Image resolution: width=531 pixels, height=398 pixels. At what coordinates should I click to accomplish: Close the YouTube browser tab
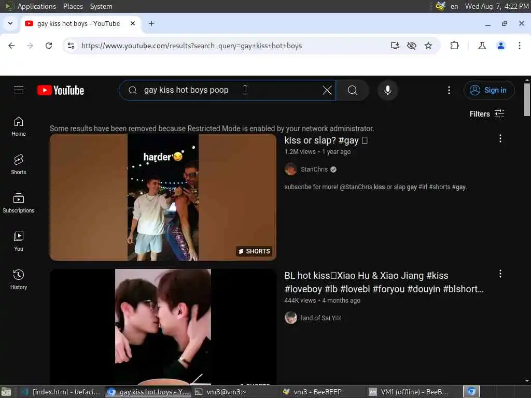tap(133, 23)
